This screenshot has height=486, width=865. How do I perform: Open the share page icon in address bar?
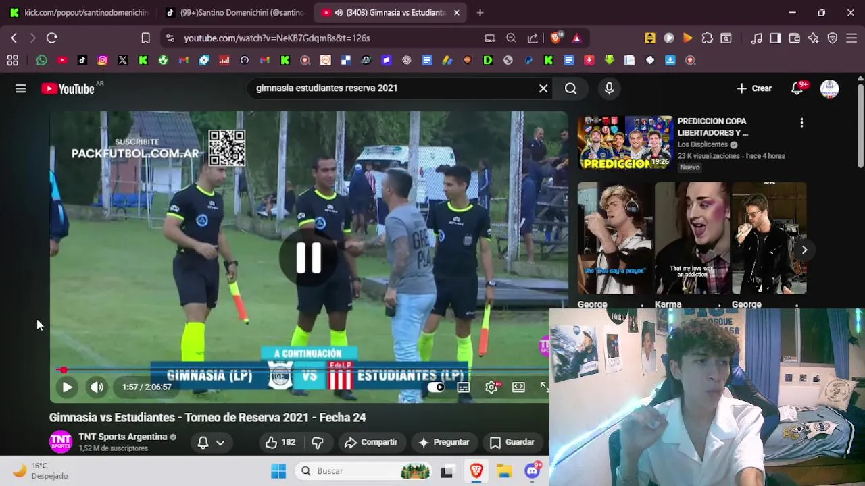(533, 38)
